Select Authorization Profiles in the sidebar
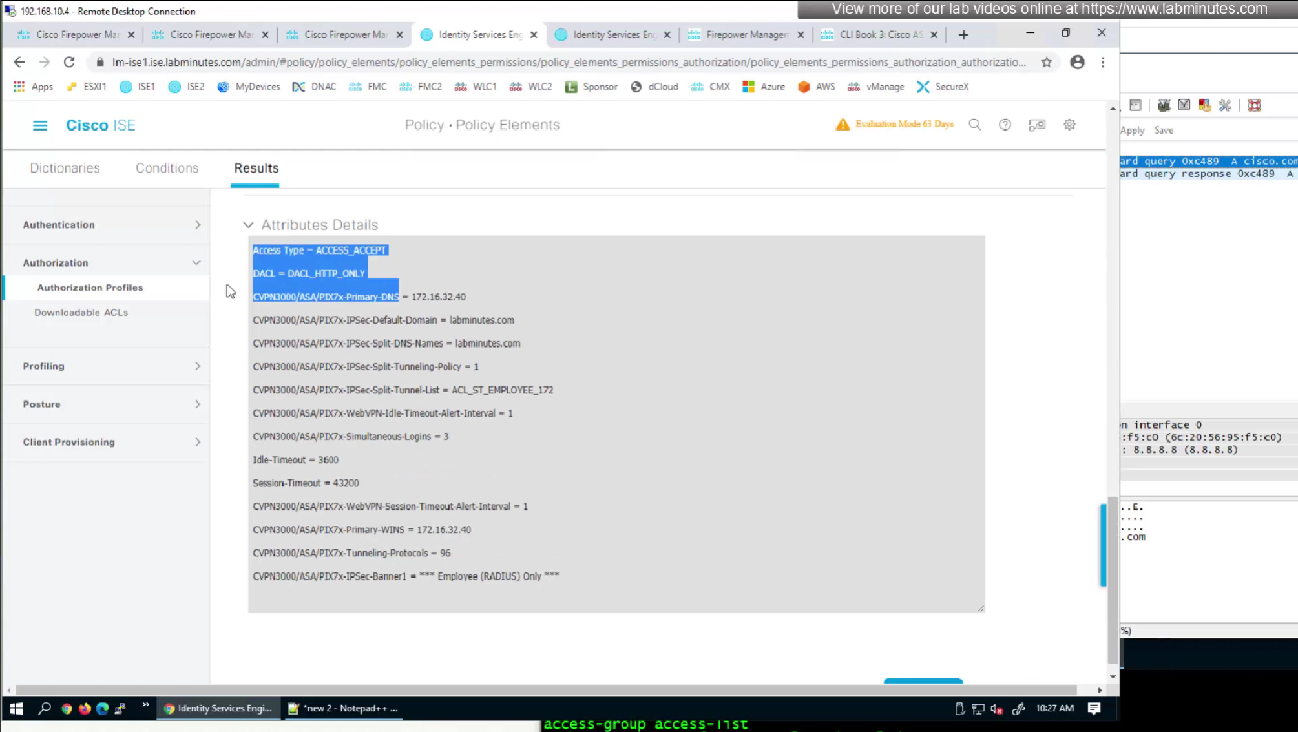 (90, 288)
